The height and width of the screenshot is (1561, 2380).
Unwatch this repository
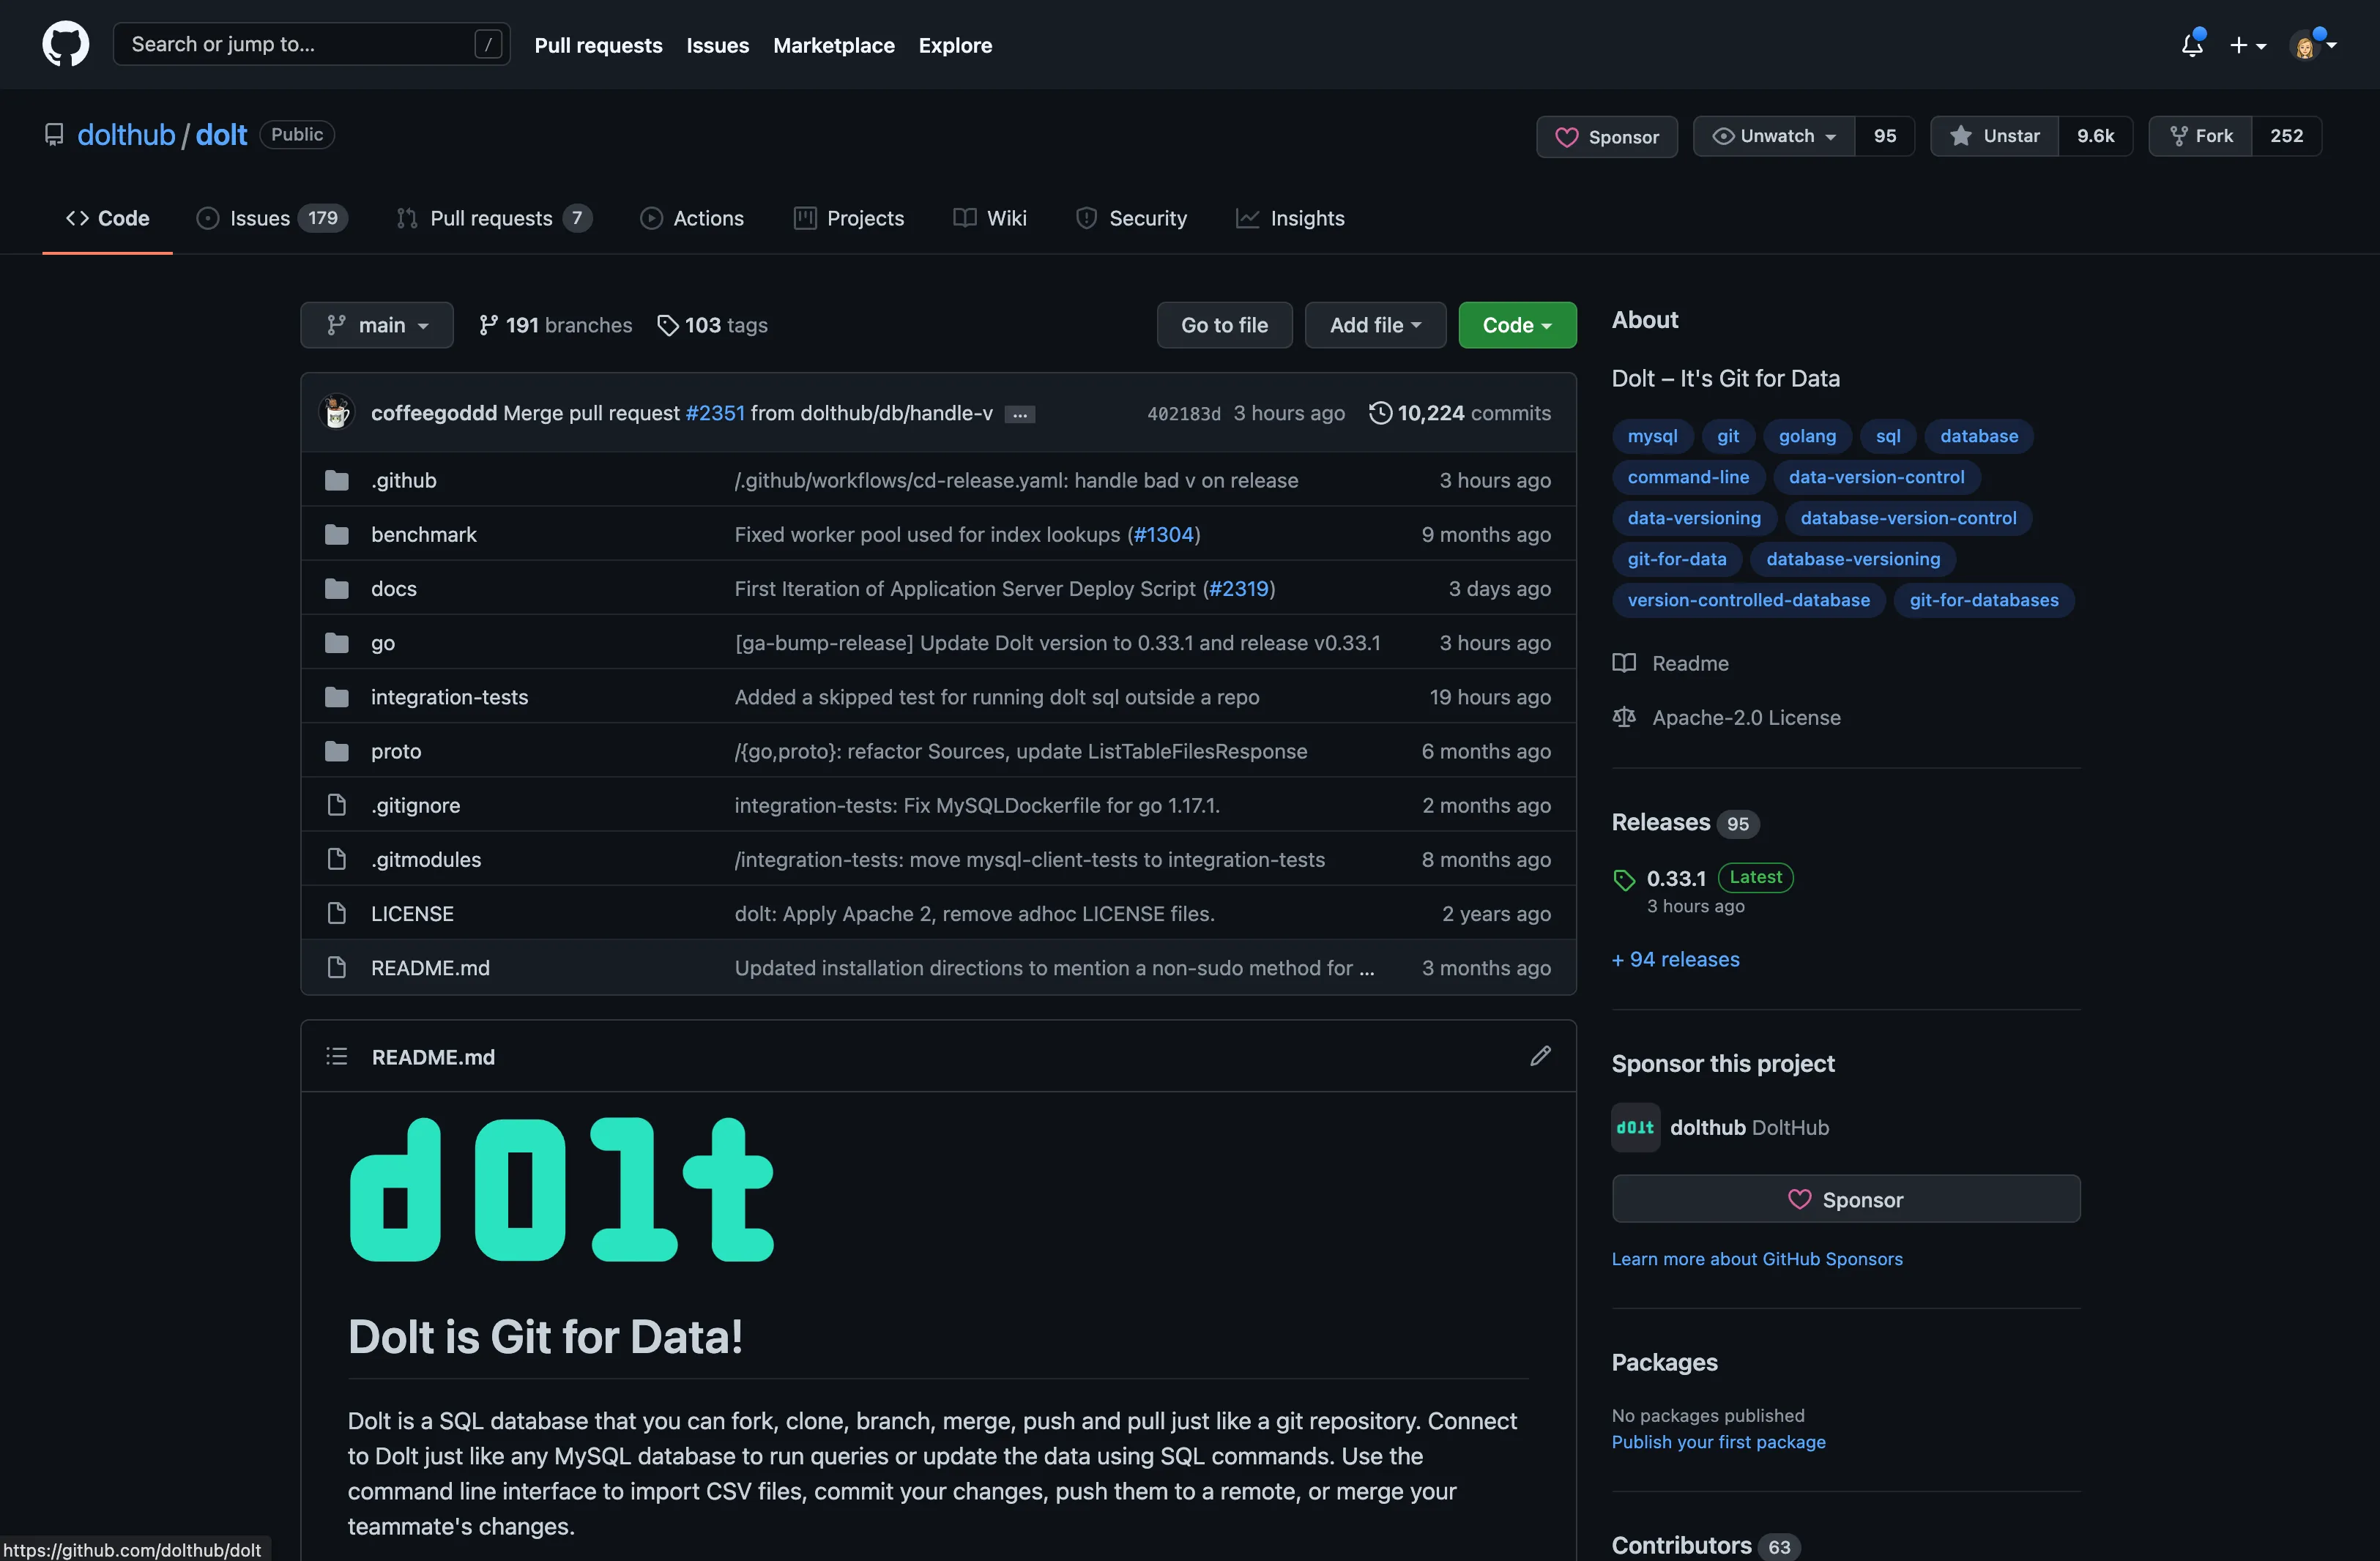click(1773, 136)
